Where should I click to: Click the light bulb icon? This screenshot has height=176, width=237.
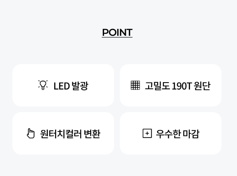point(43,85)
